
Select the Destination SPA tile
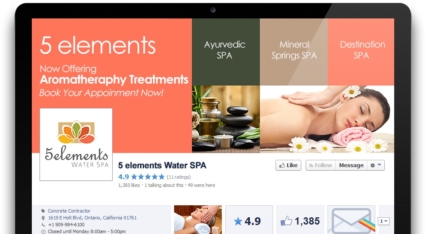click(x=361, y=52)
